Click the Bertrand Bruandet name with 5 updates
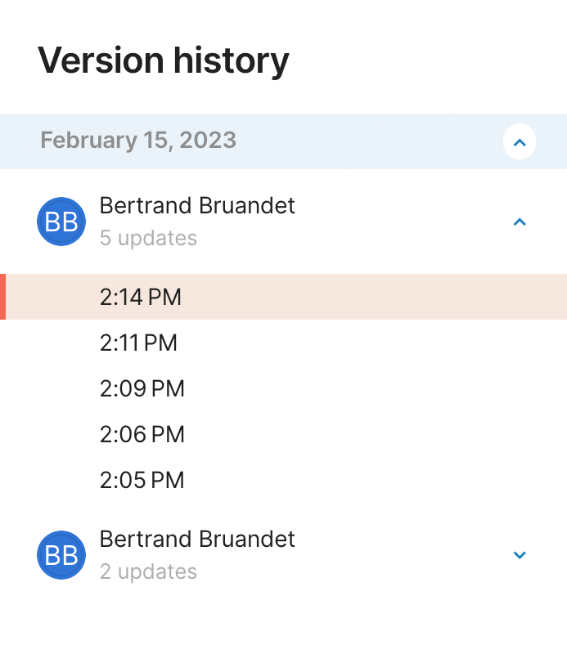 click(x=197, y=205)
